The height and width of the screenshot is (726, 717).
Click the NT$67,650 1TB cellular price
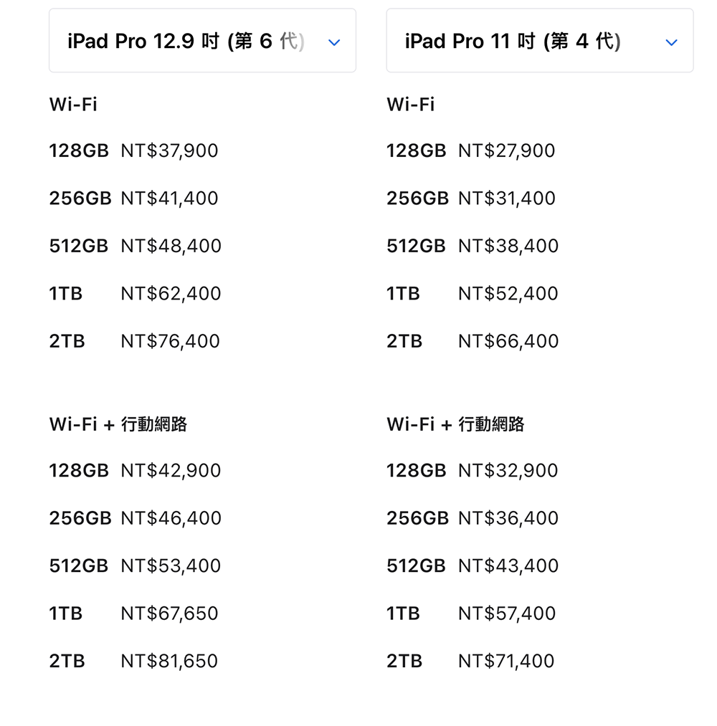coord(169,613)
